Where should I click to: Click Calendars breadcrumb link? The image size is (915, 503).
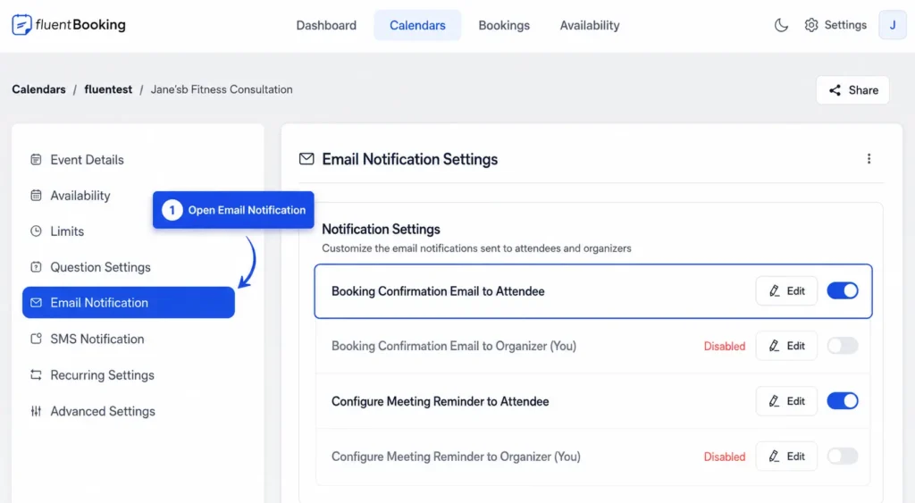click(x=38, y=89)
